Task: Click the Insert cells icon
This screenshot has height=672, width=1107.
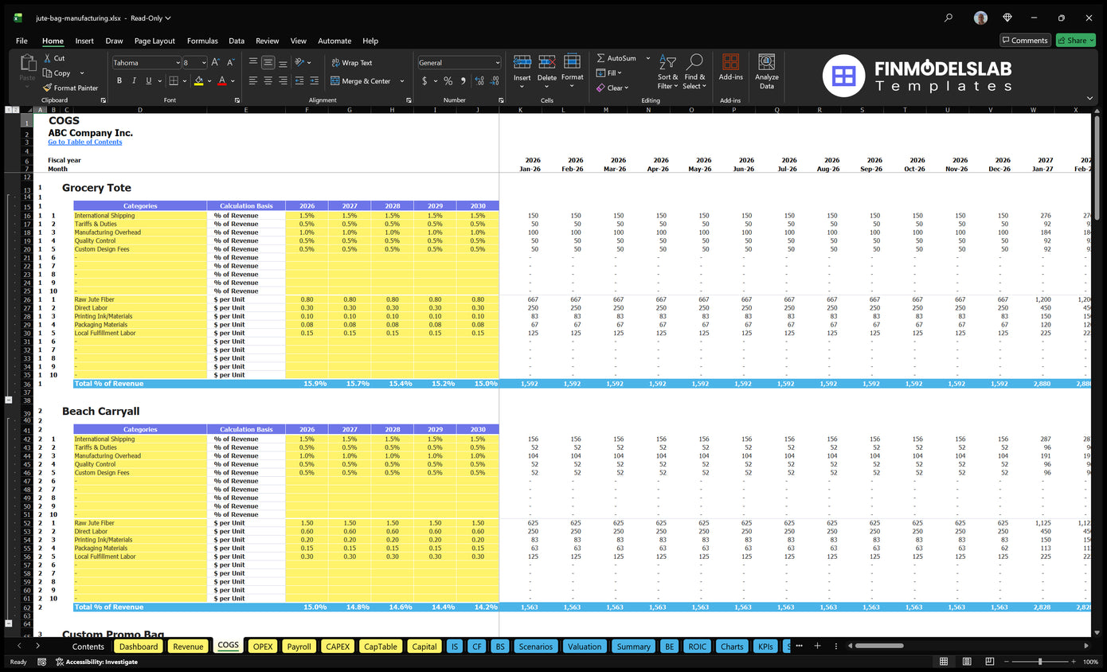Action: coord(522,62)
